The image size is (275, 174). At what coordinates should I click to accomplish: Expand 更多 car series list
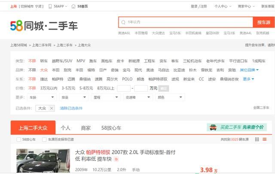[248, 79]
